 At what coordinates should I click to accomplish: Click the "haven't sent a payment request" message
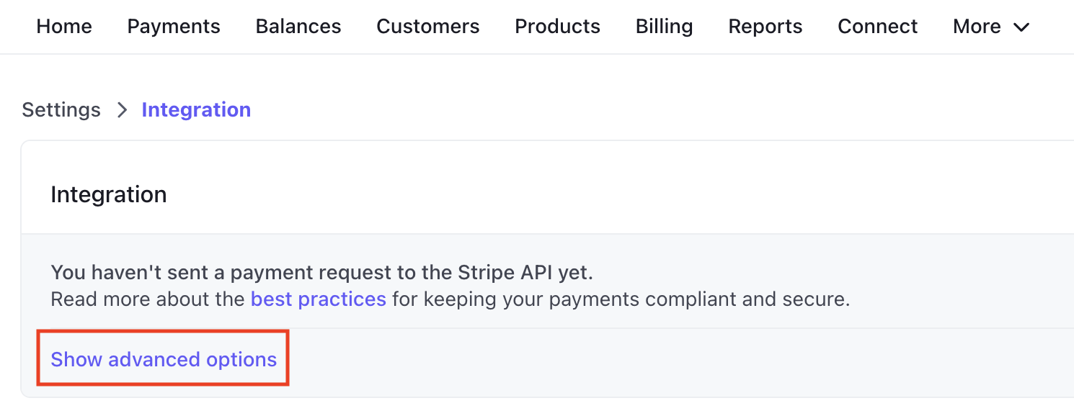coord(252,273)
